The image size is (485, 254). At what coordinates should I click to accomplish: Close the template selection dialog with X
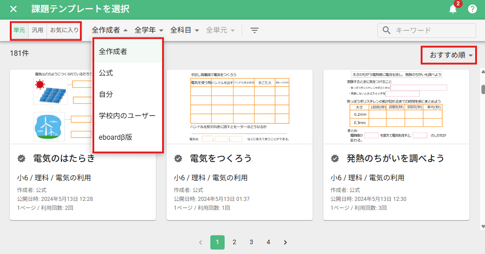[13, 9]
